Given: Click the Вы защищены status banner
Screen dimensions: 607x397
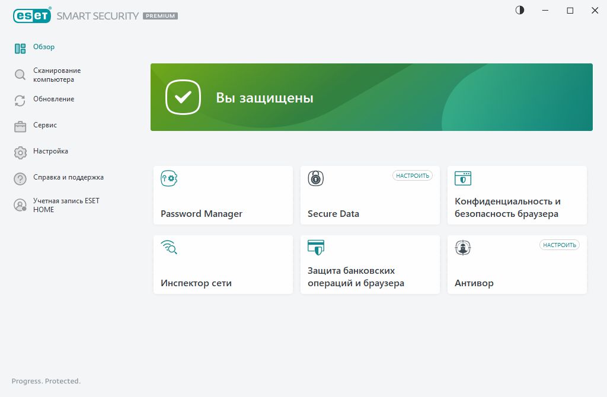Looking at the screenshot, I should (371, 97).
